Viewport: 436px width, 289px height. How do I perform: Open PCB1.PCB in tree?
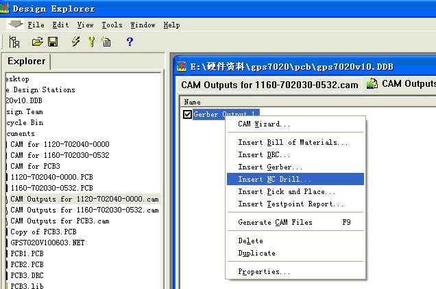[x=27, y=253]
